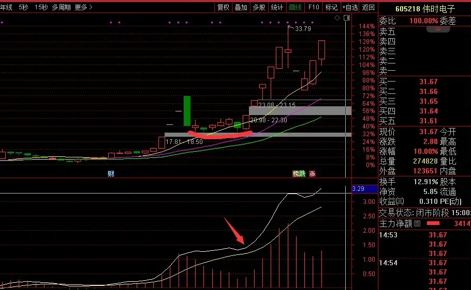Toggle the 画线 drawing tool
Viewport: 471px width, 290px height.
pos(295,7)
